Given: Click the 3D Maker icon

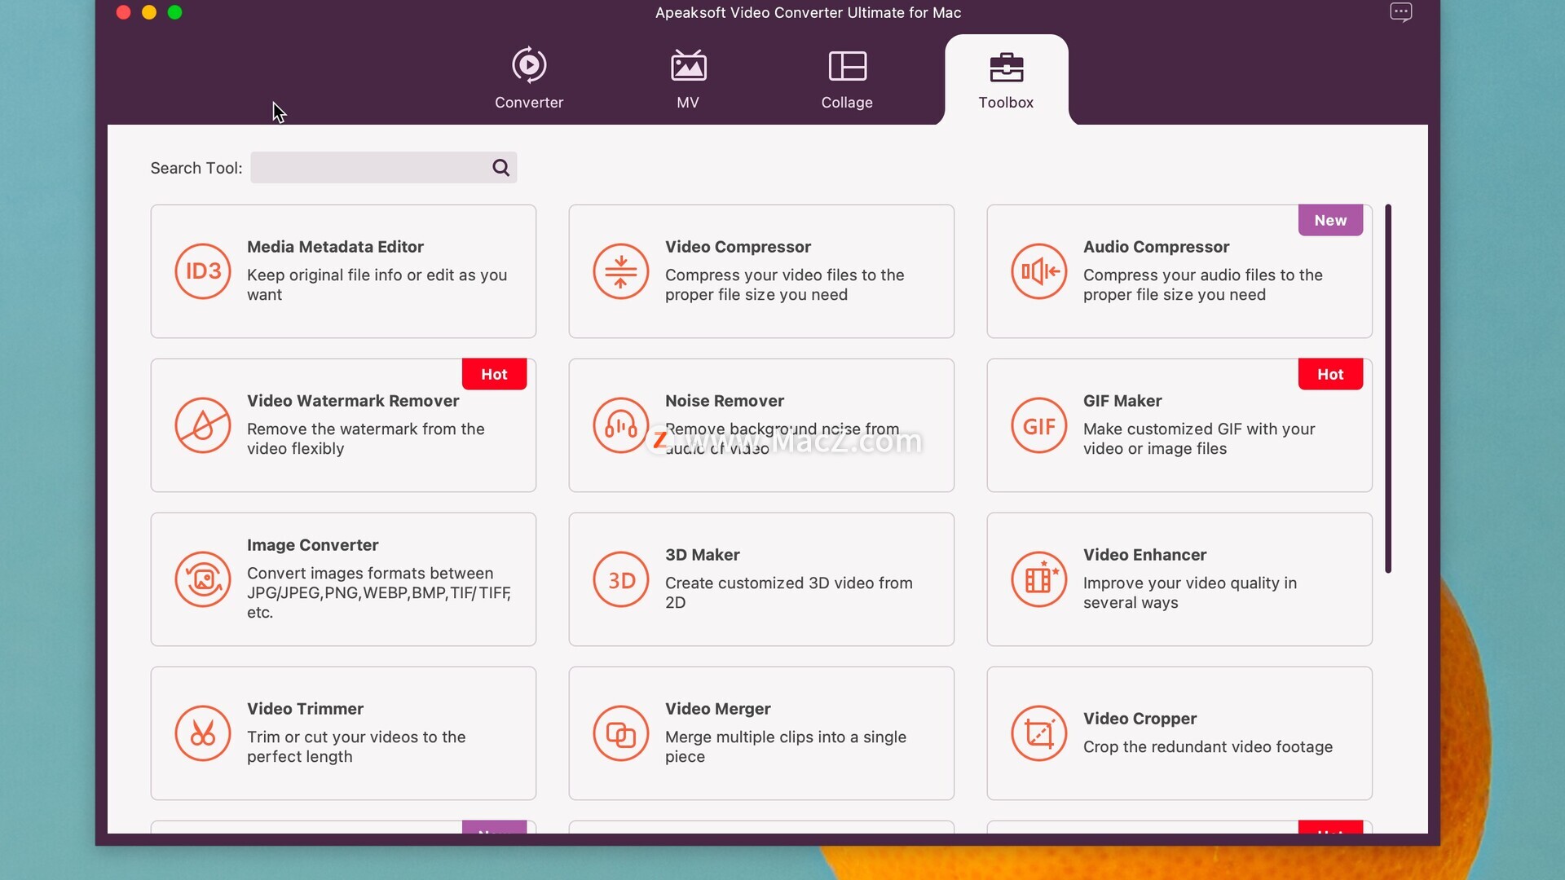Looking at the screenshot, I should click(621, 579).
